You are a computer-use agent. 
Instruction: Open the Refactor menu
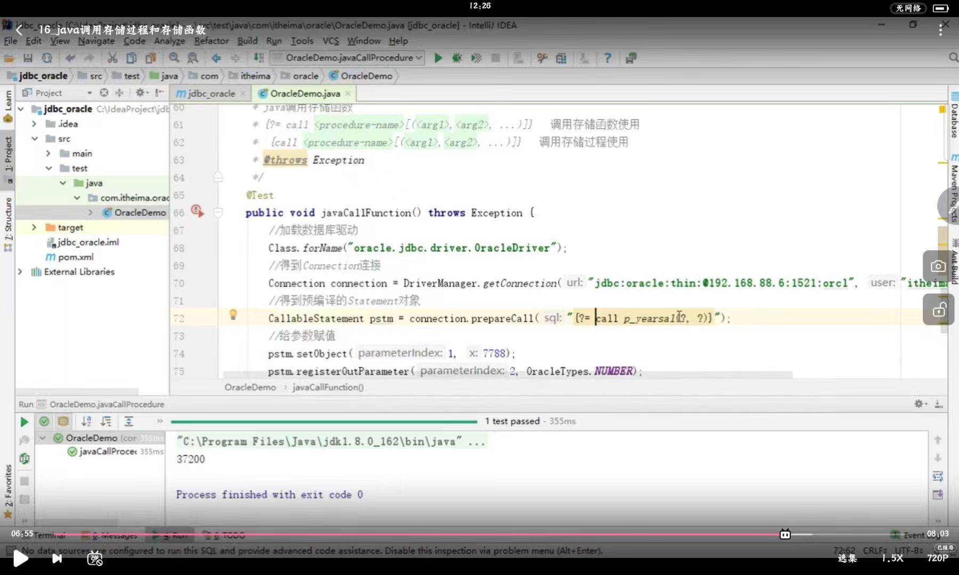[211, 40]
